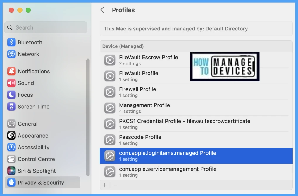Click the sidebar vertical scrollbar
This screenshot has width=298, height=196.
(88, 117)
